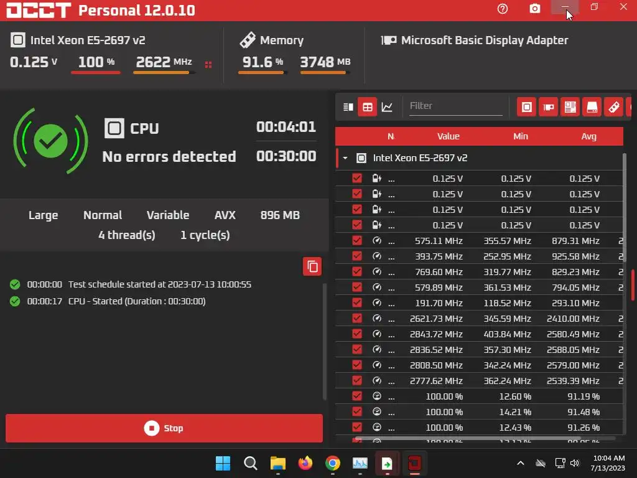This screenshot has width=637, height=478.
Task: Click the CPU frequency 2622 MHz bar
Action: click(x=164, y=72)
